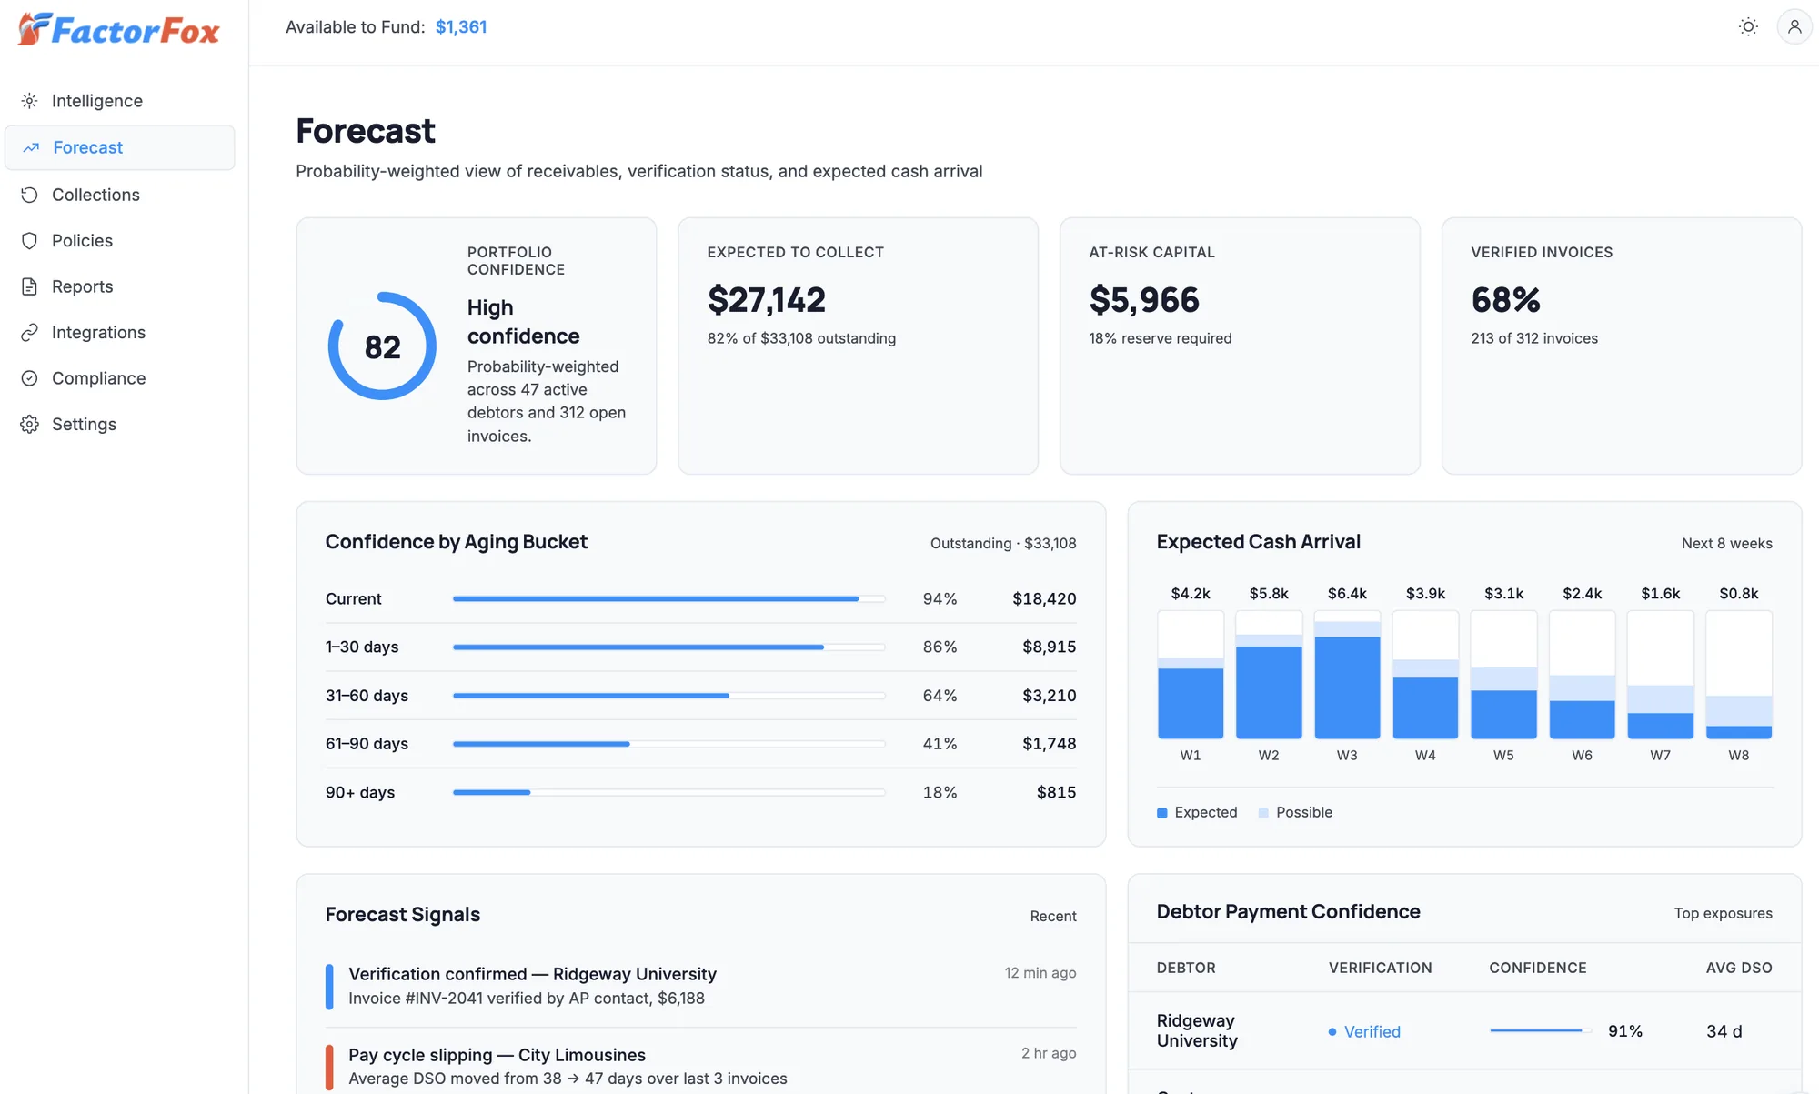
Task: Open the user profile avatar menu
Action: tap(1794, 27)
